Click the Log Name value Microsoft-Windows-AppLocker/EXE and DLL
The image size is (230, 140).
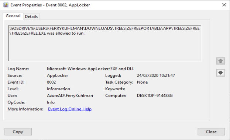(x=90, y=69)
